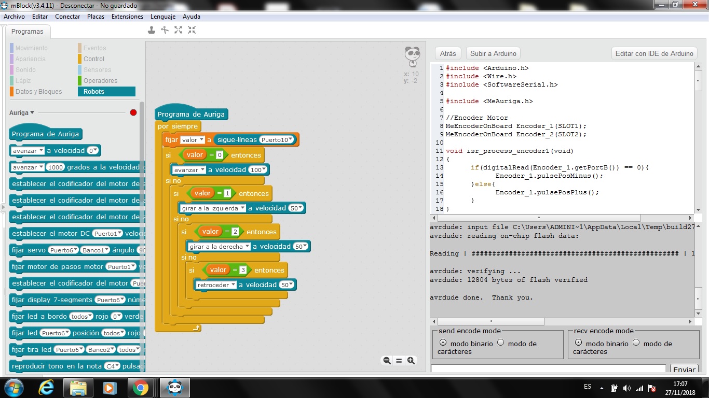This screenshot has height=398, width=709.
Task: Expand the Auriga device dropdown
Action: tap(22, 112)
